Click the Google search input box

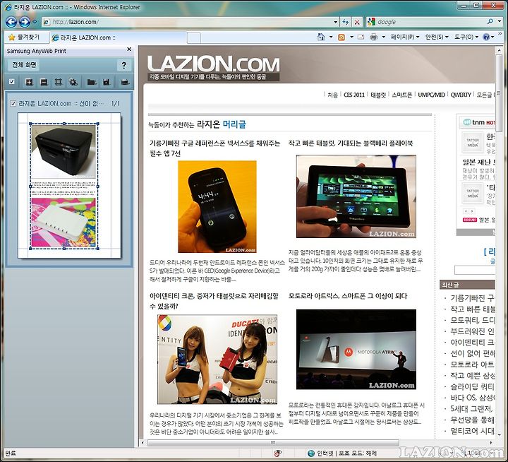tap(430, 22)
